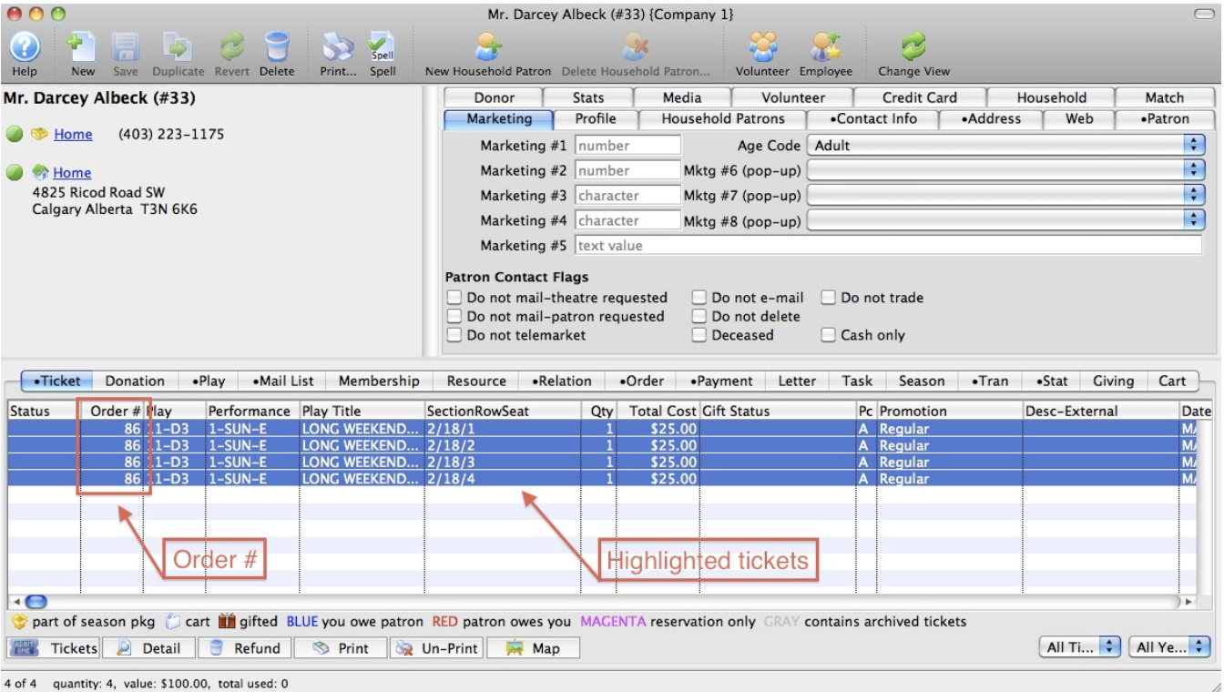Enable Do not e-mail flag
This screenshot has height=692, width=1224.
pos(699,298)
